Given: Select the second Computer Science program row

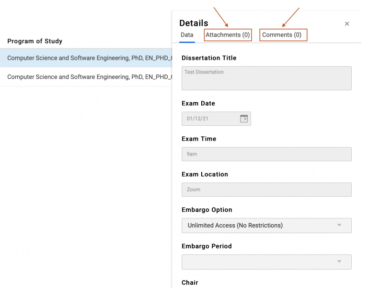Looking at the screenshot, I should pyautogui.click(x=89, y=77).
